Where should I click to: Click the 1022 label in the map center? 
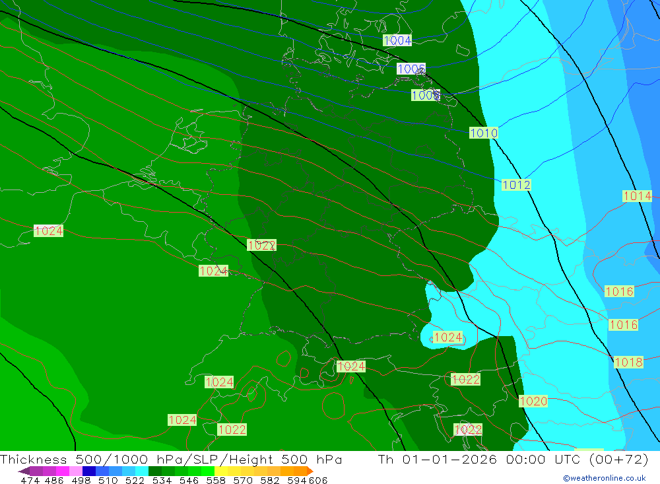(x=261, y=245)
